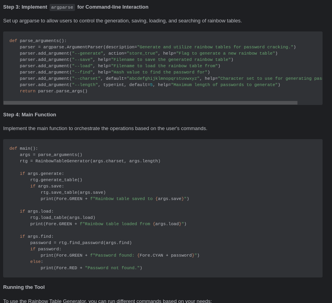Click the 'args = parse_arguments()' line
The width and height of the screenshot is (332, 303).
point(51,155)
